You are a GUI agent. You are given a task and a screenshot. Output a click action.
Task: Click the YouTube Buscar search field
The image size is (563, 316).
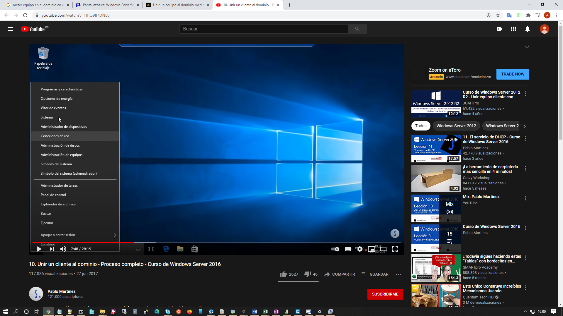point(264,29)
